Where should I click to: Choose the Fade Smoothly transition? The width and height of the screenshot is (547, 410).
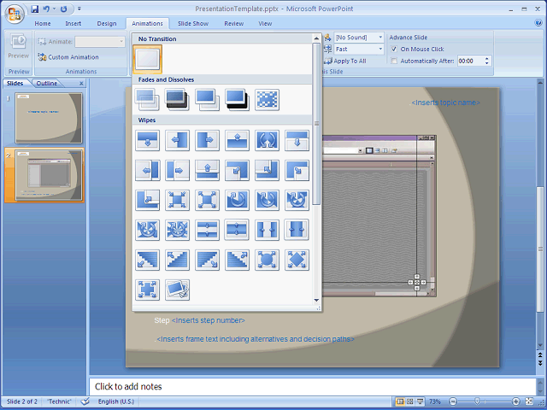147,100
